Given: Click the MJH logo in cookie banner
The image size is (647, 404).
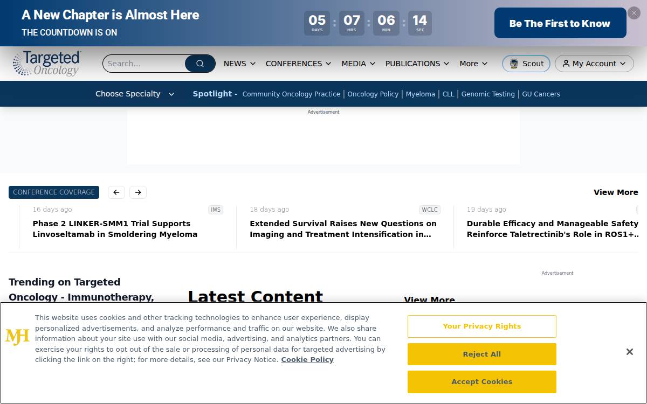Looking at the screenshot, I should (x=17, y=337).
